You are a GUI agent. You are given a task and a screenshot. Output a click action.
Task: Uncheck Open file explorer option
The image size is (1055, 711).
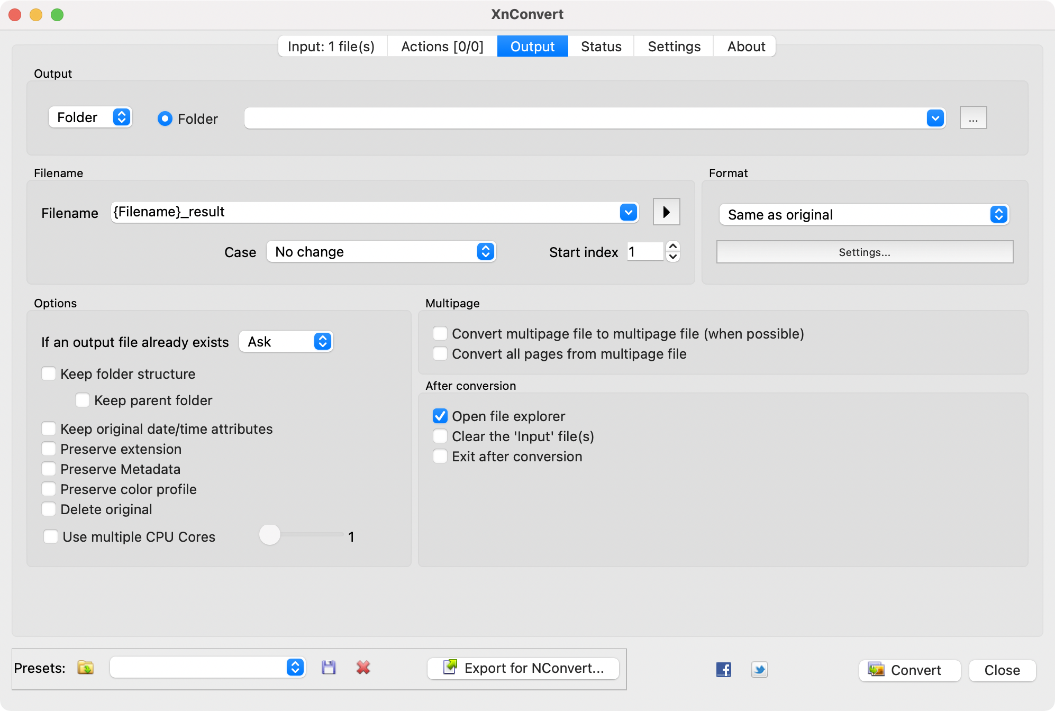440,416
